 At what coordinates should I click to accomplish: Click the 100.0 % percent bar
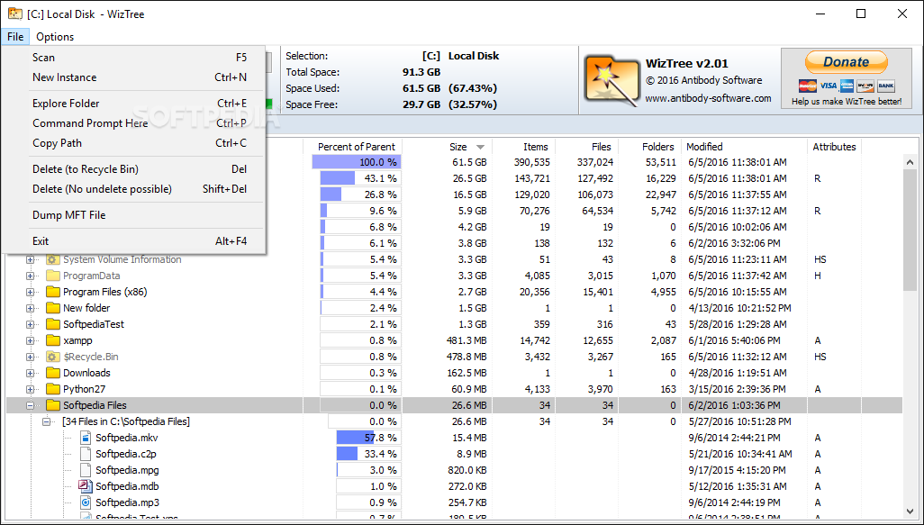coord(357,162)
